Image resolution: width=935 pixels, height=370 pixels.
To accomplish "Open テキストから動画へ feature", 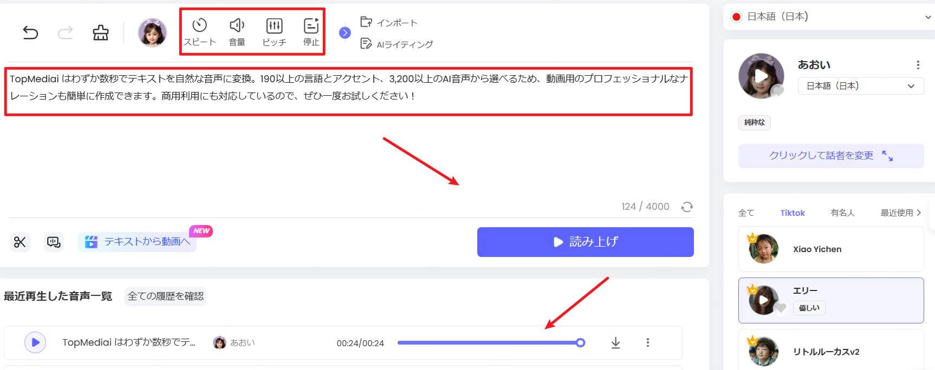I will coord(138,241).
